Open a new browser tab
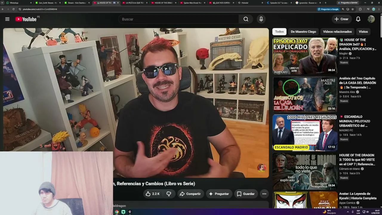This screenshot has width=382, height=215. (325, 3)
